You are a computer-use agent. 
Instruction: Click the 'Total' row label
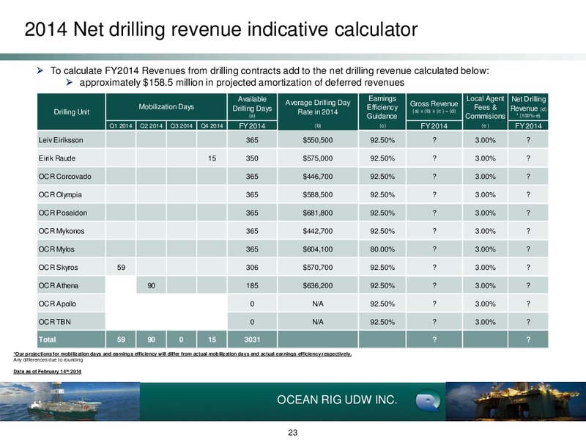(71, 340)
